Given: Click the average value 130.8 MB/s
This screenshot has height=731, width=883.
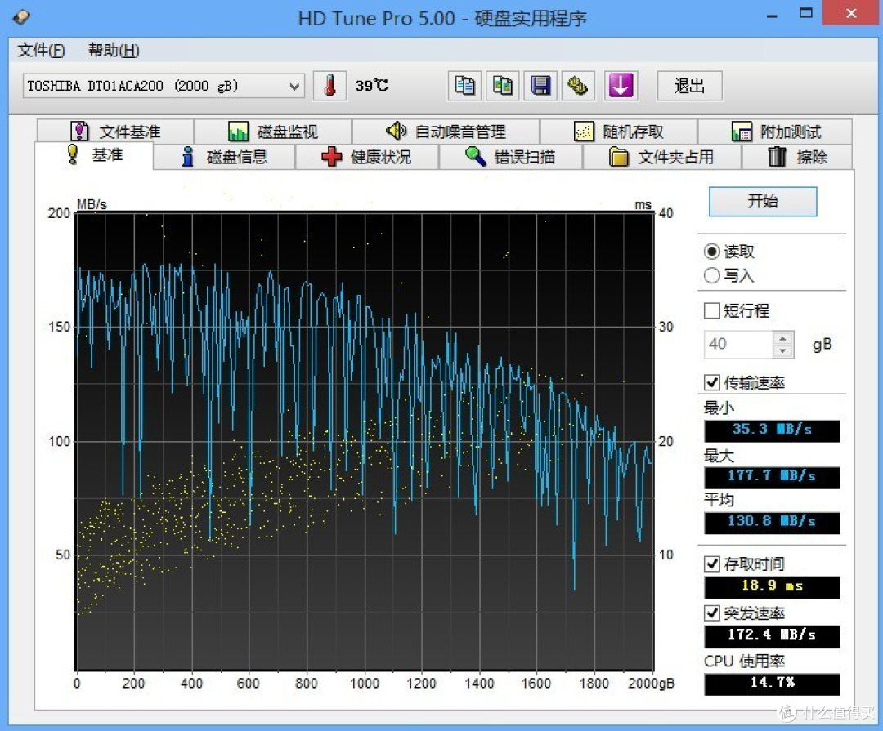Looking at the screenshot, I should pos(772,522).
